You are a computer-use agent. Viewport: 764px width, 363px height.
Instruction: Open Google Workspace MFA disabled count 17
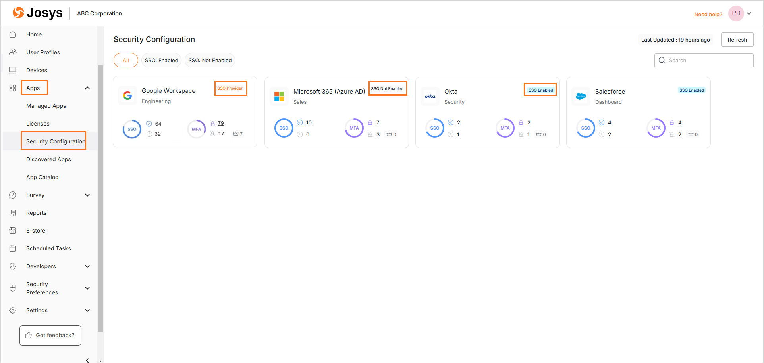pyautogui.click(x=221, y=134)
